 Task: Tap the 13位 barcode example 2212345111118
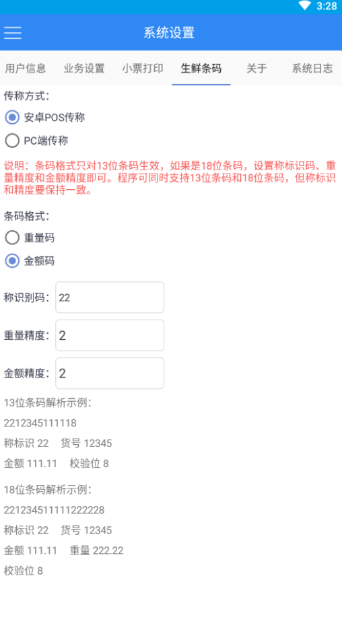tap(40, 423)
